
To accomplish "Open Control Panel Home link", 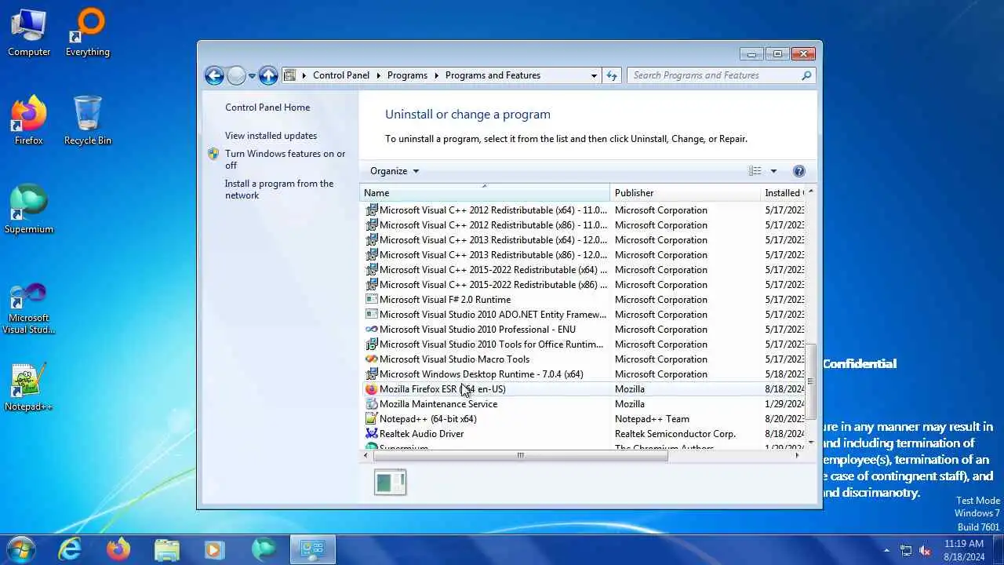I will [267, 108].
